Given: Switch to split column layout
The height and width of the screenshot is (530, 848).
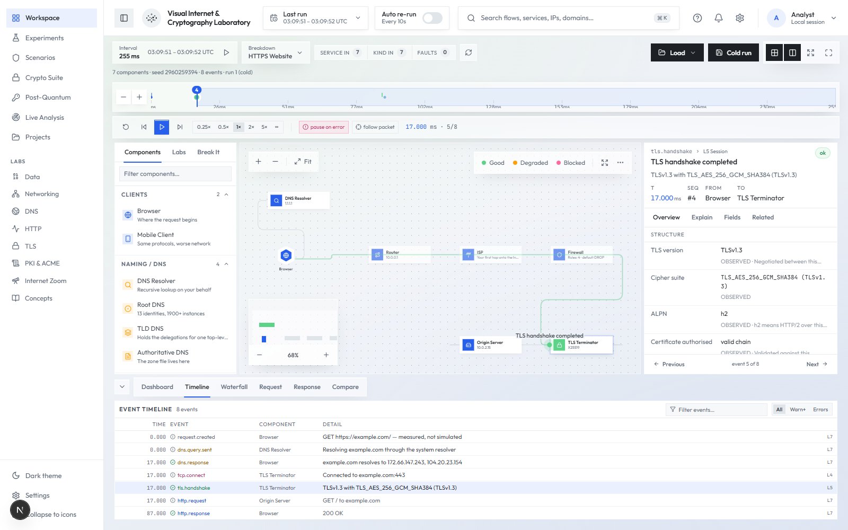Looking at the screenshot, I should pyautogui.click(x=792, y=52).
